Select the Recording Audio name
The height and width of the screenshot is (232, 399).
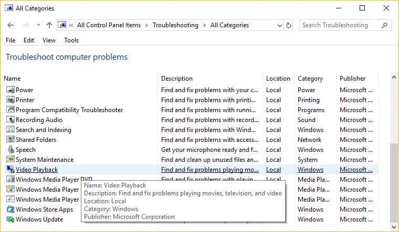point(39,120)
